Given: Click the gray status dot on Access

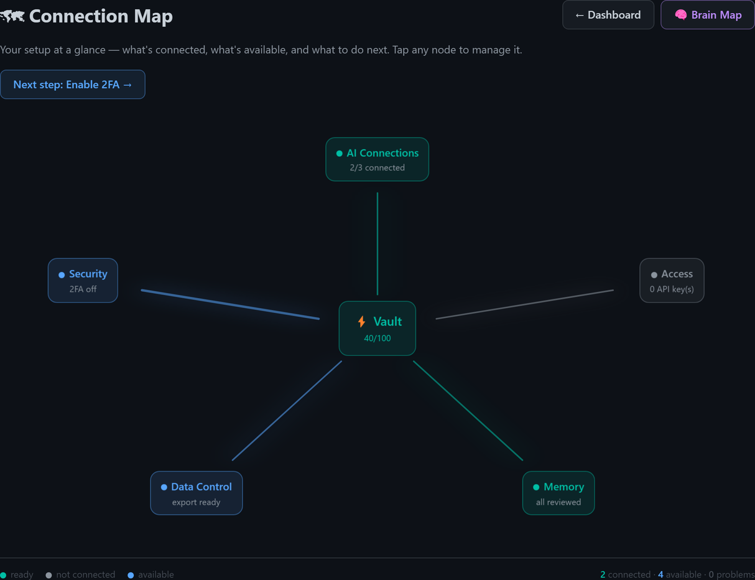Looking at the screenshot, I should point(654,274).
